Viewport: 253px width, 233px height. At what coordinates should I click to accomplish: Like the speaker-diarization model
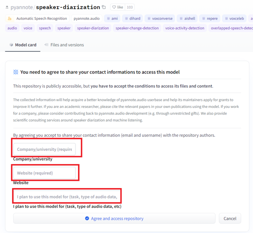117,7
